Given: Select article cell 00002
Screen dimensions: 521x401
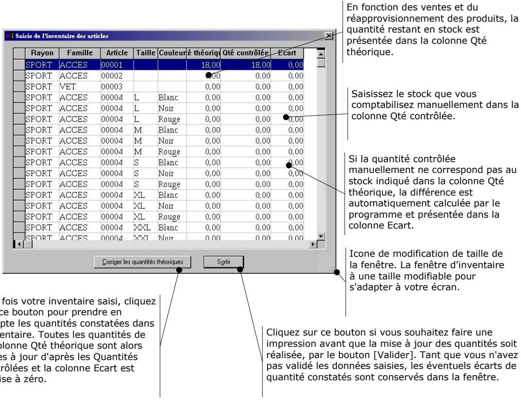Looking at the screenshot, I should 117,76.
